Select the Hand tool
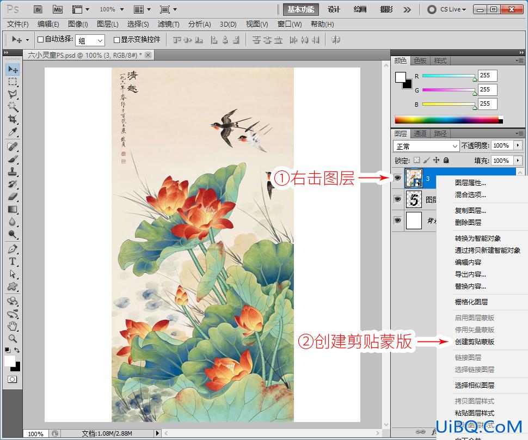The image size is (528, 440). coord(13,326)
